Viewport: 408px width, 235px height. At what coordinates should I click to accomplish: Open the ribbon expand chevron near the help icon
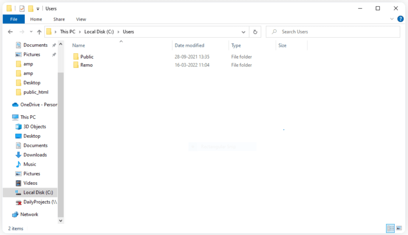coord(392,19)
